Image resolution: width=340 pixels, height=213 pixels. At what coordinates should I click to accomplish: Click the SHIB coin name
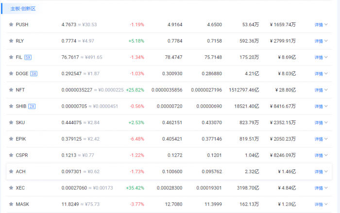point(21,106)
